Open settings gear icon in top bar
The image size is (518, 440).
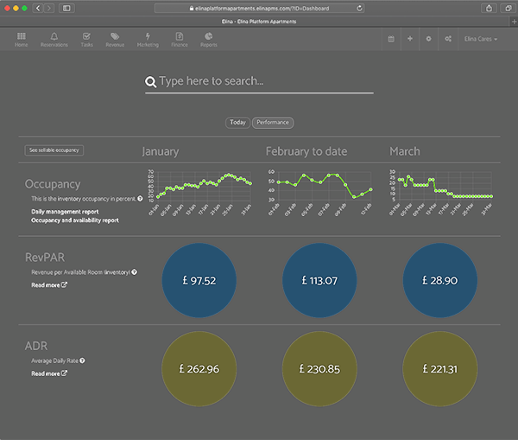pyautogui.click(x=428, y=39)
